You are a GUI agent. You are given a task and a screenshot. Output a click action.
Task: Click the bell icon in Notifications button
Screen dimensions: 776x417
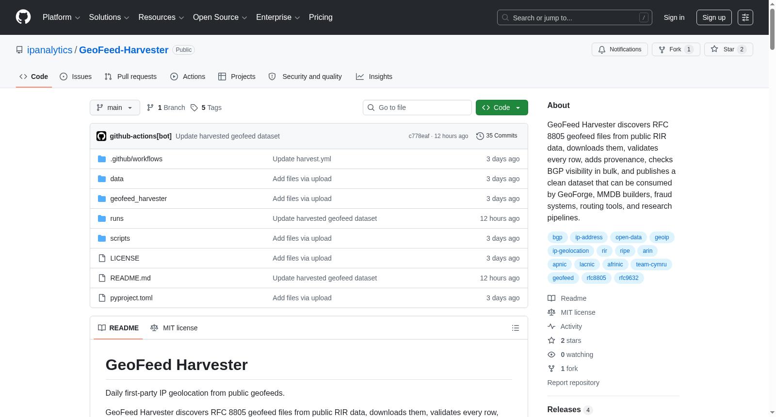(602, 49)
